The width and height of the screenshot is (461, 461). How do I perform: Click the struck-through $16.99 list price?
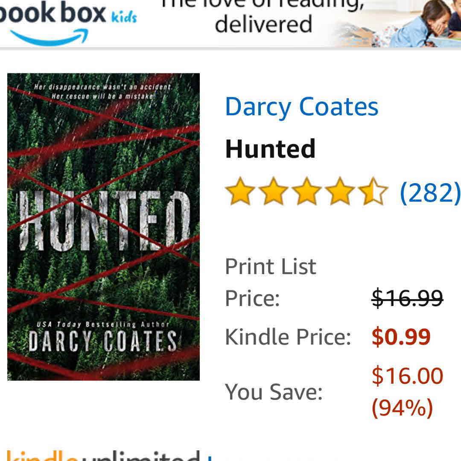tap(408, 298)
